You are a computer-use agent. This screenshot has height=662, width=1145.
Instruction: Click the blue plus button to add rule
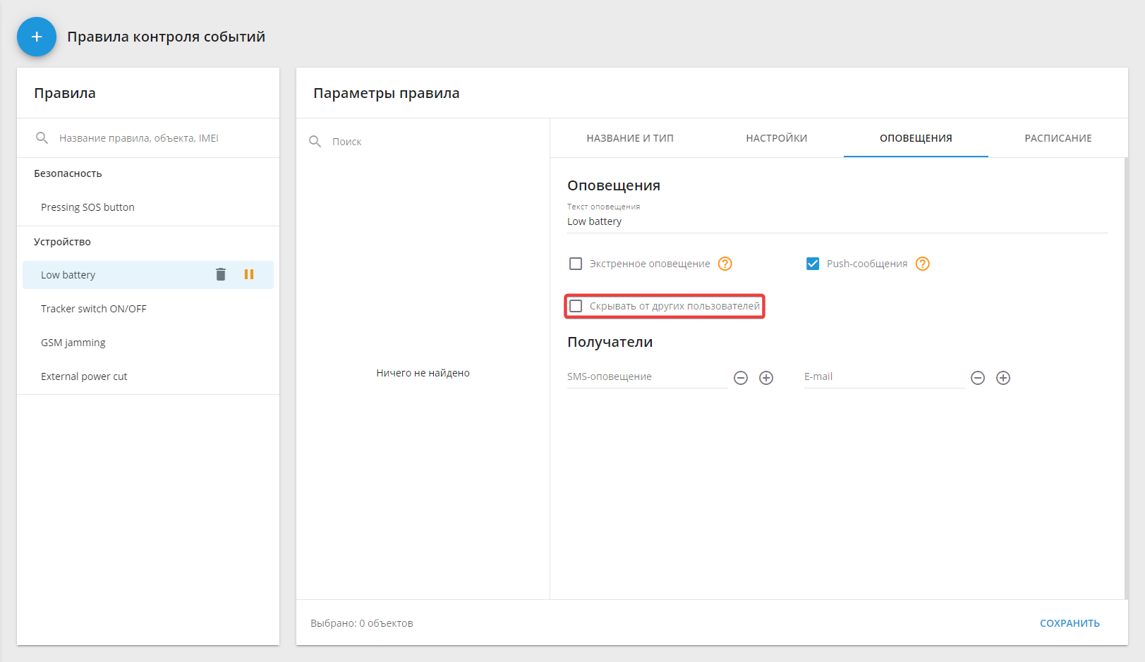[37, 37]
